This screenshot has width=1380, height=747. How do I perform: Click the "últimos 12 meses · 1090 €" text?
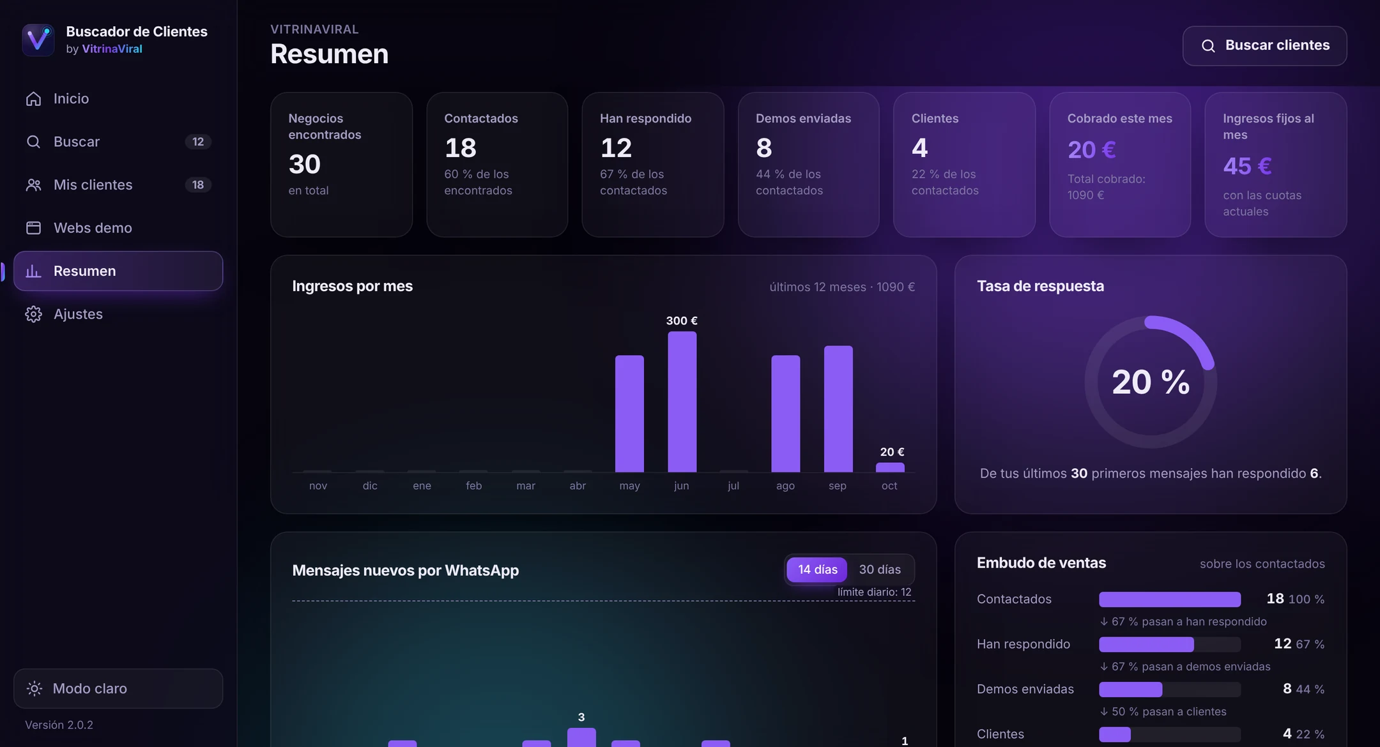(x=842, y=287)
